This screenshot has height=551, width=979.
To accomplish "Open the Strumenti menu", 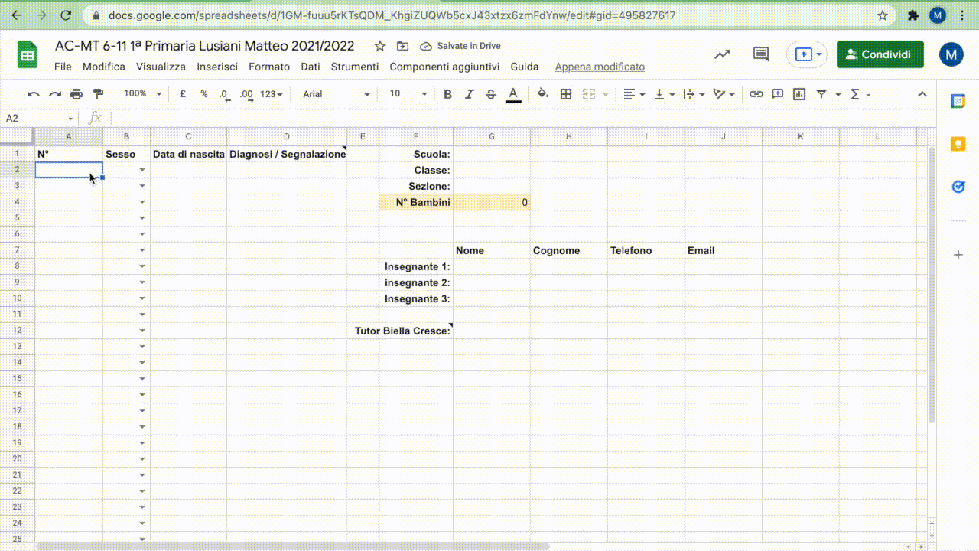I will (355, 67).
